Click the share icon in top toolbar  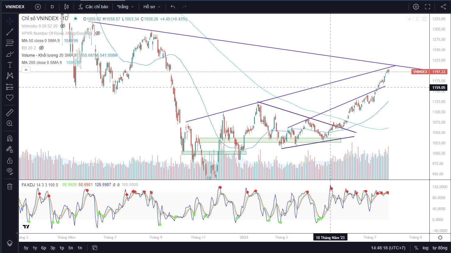click(x=443, y=7)
